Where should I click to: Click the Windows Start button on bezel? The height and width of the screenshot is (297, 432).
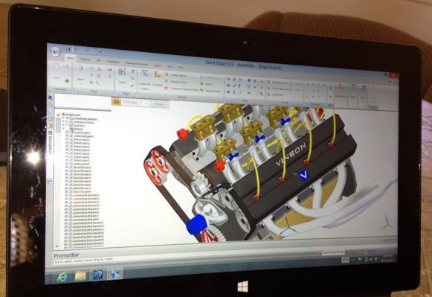242,287
